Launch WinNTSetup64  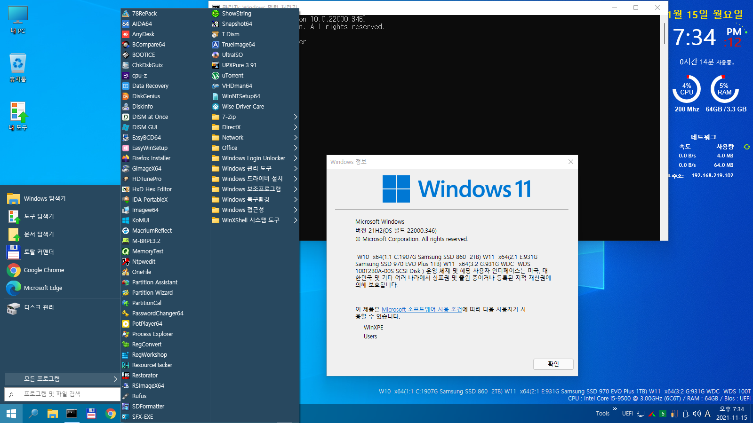[241, 96]
